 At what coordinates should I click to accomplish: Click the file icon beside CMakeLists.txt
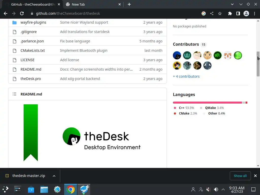[x=14, y=51]
